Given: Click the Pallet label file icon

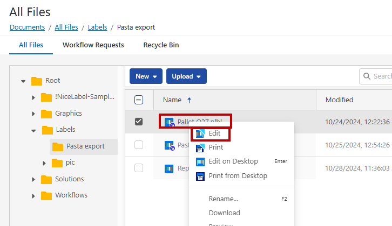Looking at the screenshot, I should pyautogui.click(x=170, y=122).
